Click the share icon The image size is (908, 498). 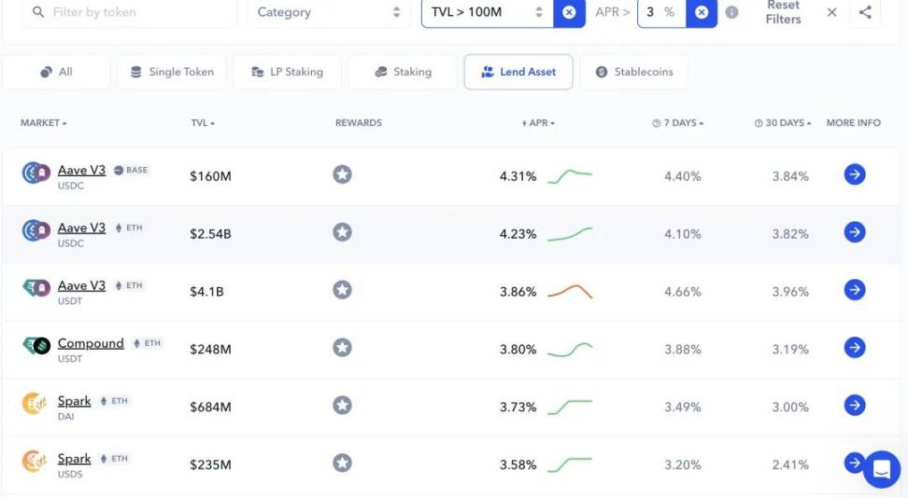(865, 12)
